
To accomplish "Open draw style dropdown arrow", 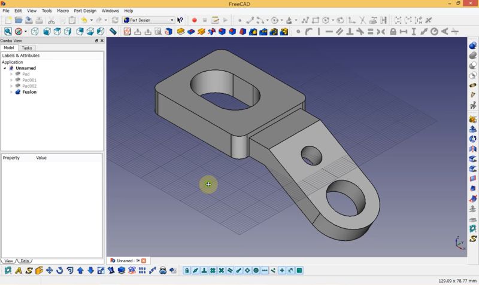I will click(x=26, y=32).
